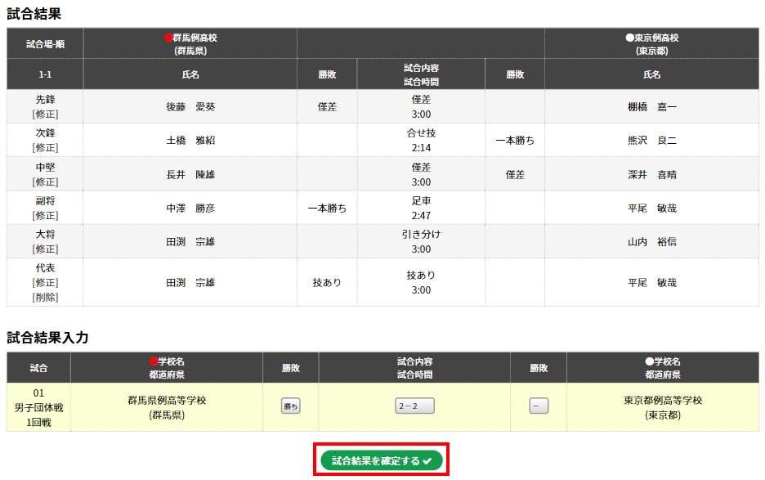Screen dimensions: 765x480
Task: Modify the 代表 match with 修正
Action: [45, 282]
